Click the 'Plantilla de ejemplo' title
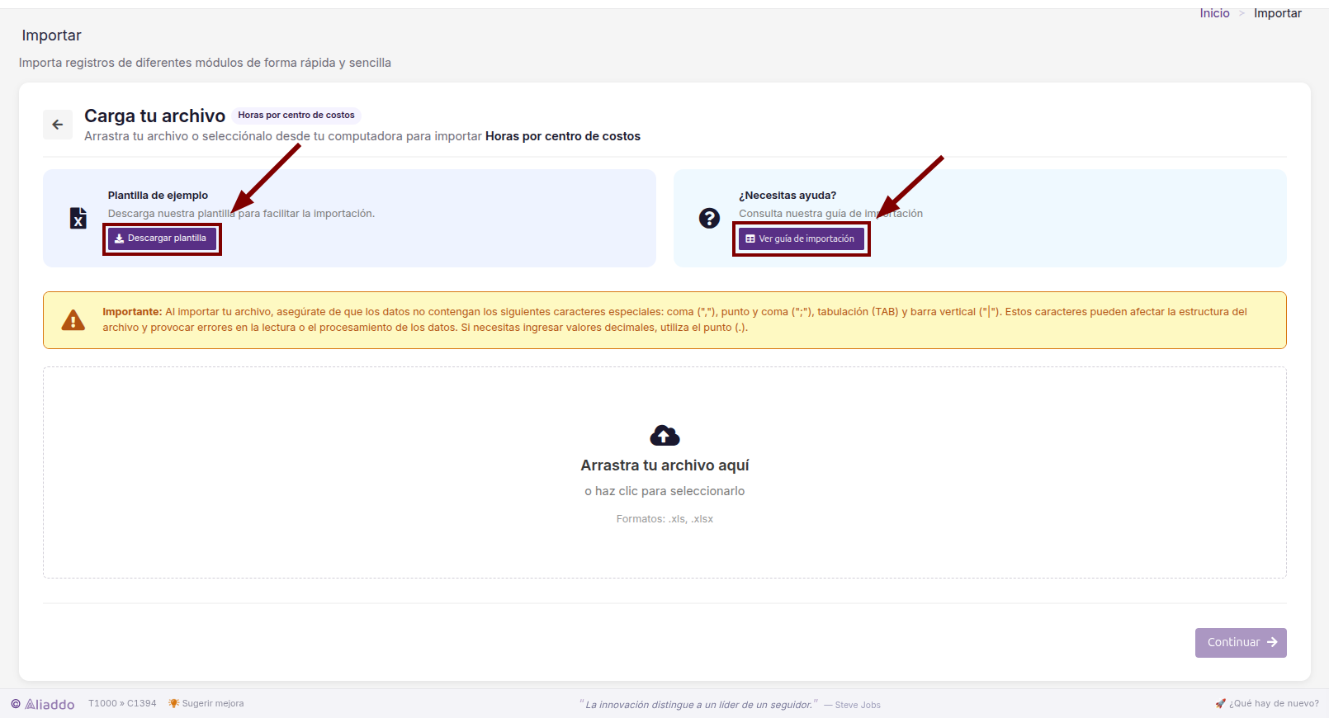The image size is (1329, 718). click(158, 196)
